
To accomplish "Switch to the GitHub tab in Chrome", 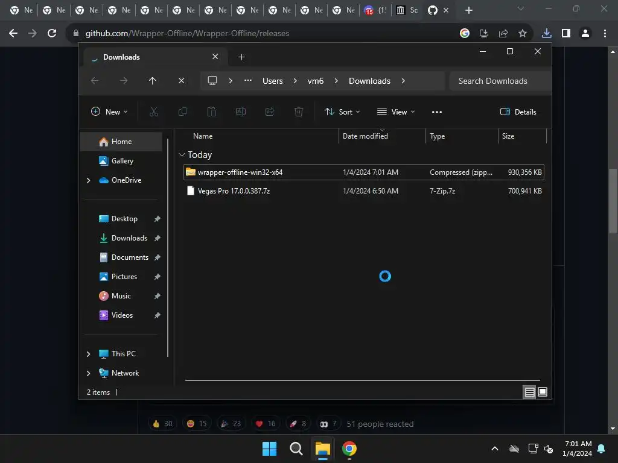I will click(432, 10).
